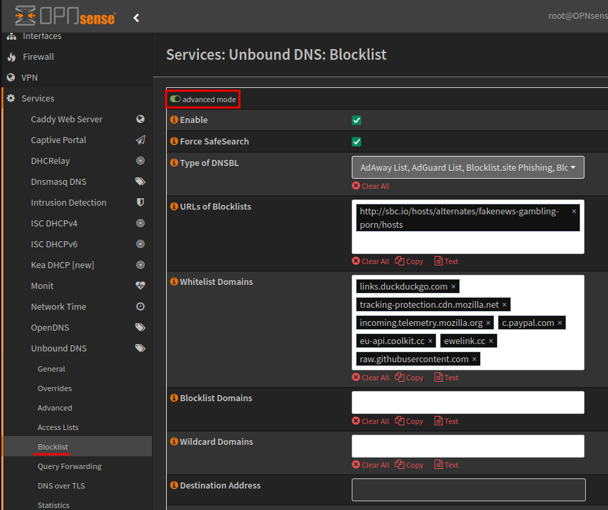This screenshot has height=510, width=608.
Task: Click the OPNsense logo
Action: click(65, 16)
